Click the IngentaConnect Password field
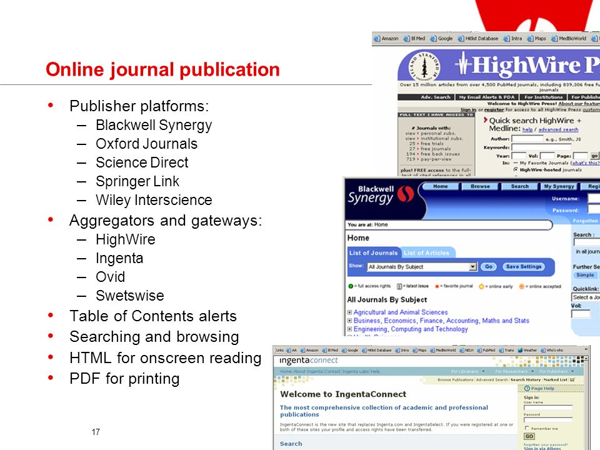Image resolution: width=600 pixels, height=450 pixels. pyautogui.click(x=548, y=420)
